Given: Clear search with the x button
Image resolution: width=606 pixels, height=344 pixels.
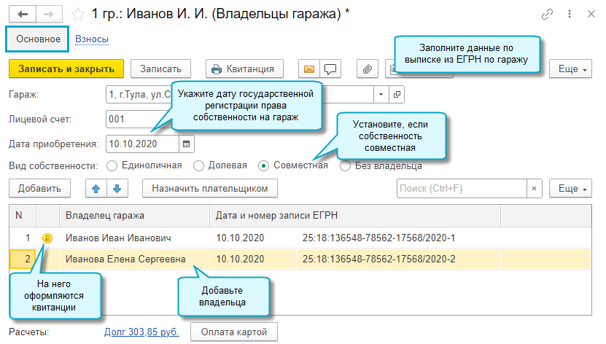Looking at the screenshot, I should tap(534, 189).
